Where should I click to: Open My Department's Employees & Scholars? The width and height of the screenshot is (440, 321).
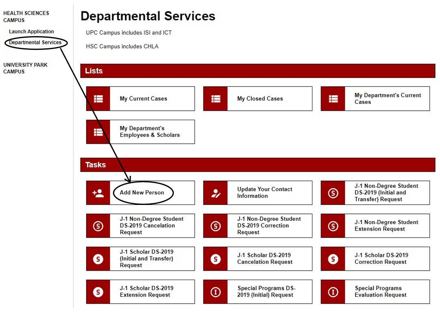pyautogui.click(x=141, y=132)
